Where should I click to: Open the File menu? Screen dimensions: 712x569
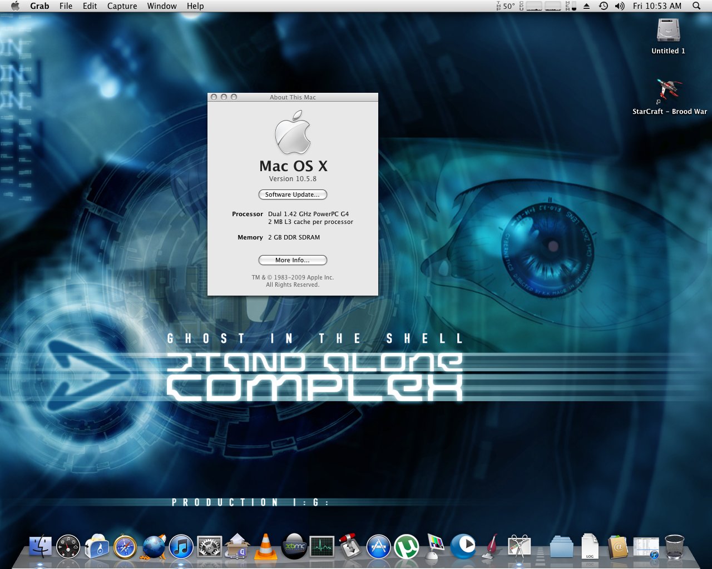(x=66, y=6)
